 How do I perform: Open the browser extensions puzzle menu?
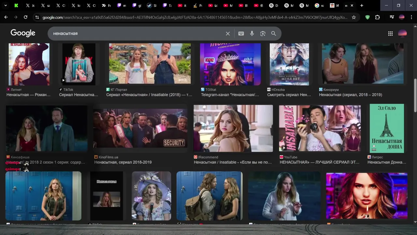377,17
